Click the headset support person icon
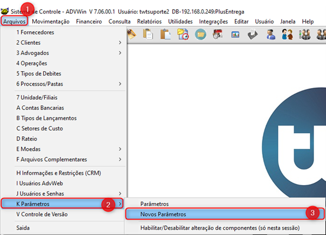 click(270, 34)
